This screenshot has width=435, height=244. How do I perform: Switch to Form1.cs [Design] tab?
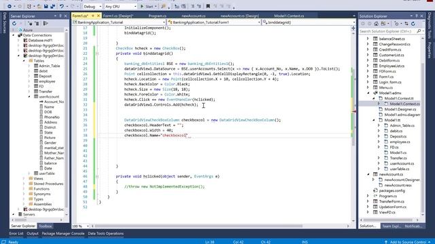pos(118,16)
